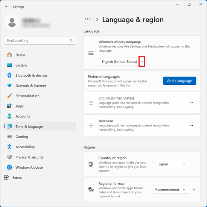Viewport: 207px width, 207px height.
Task: Click Add a language button
Action: 180,81
